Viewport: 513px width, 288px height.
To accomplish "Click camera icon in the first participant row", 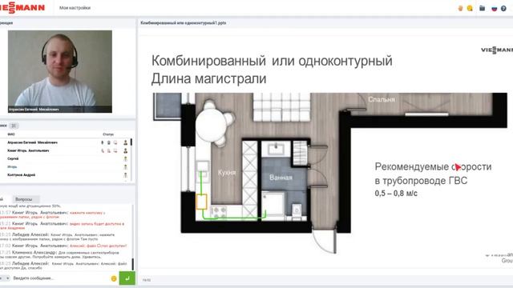I will [109, 142].
